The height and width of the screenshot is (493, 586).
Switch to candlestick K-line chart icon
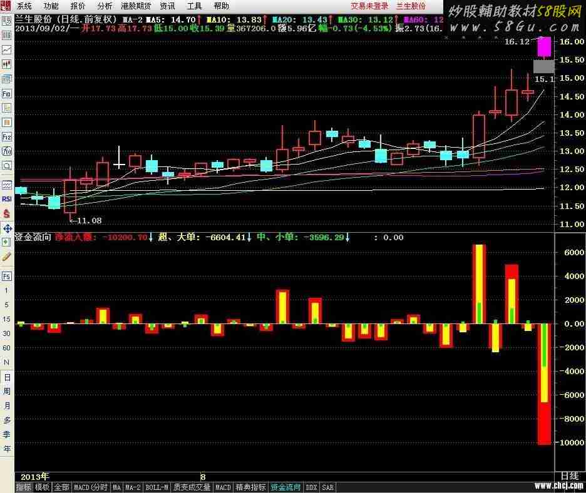pyautogui.click(x=6, y=64)
